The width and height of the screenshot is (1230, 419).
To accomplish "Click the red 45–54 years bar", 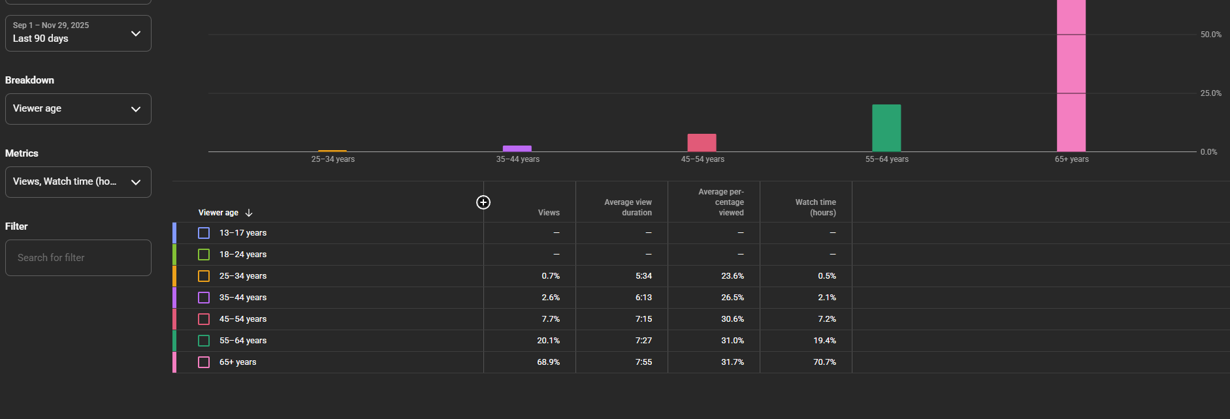I will pyautogui.click(x=702, y=143).
